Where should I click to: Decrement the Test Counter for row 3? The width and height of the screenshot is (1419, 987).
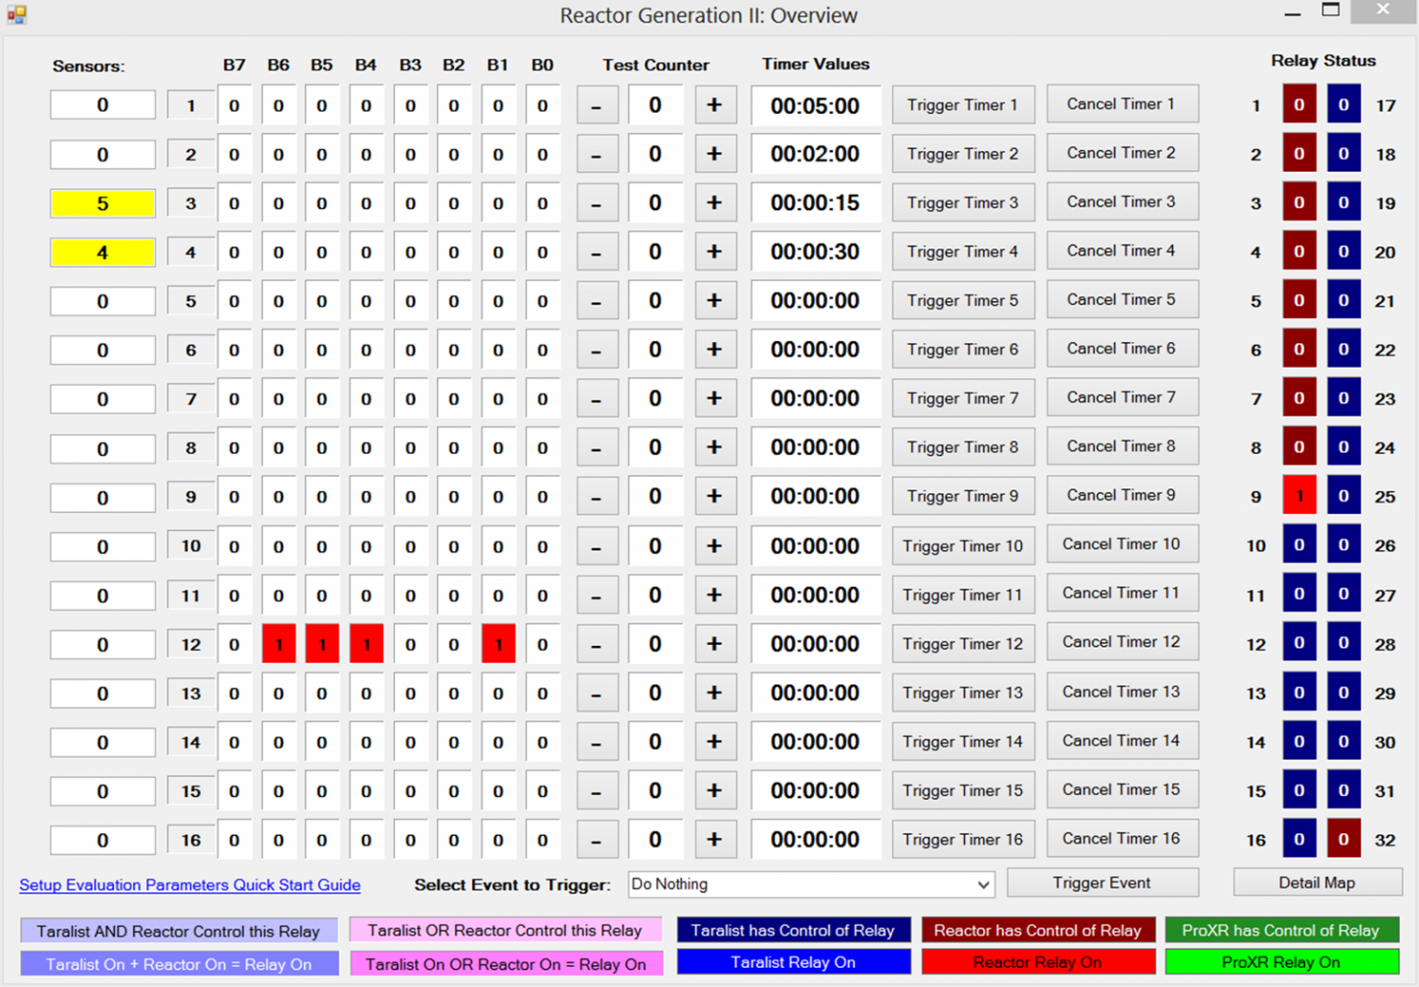click(597, 204)
